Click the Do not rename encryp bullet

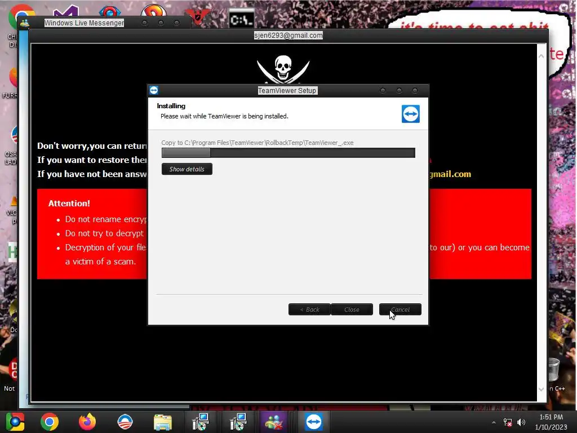pyautogui.click(x=105, y=219)
